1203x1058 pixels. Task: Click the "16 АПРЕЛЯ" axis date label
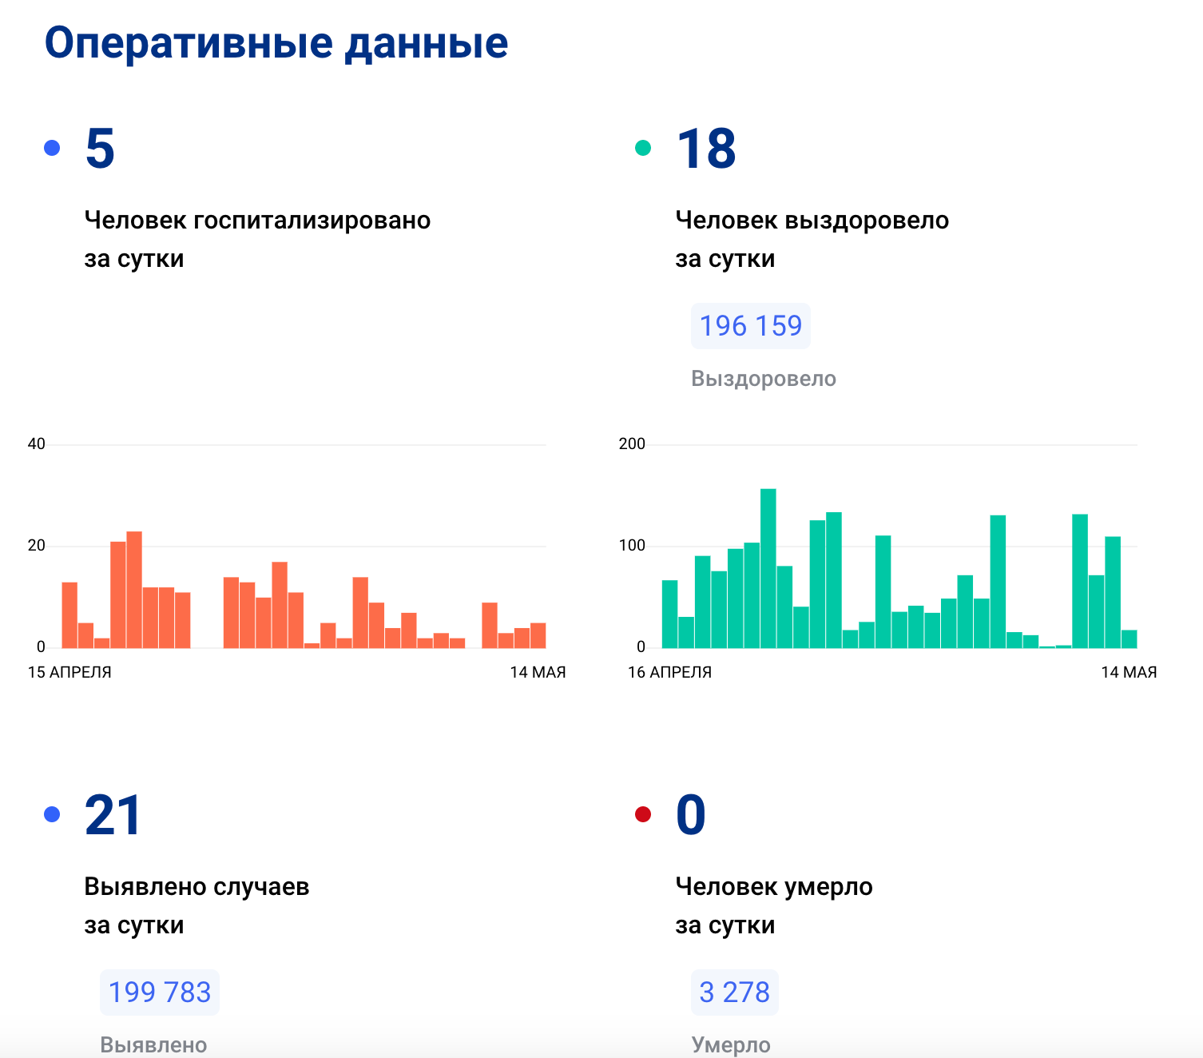tap(669, 673)
